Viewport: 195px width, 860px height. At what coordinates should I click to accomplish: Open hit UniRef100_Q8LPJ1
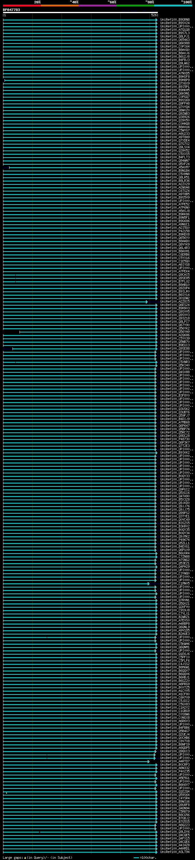click(175, 36)
